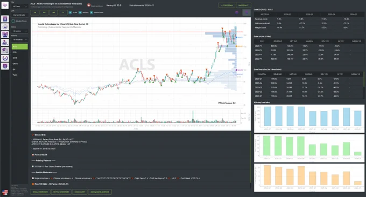Open the circular chart icon in the sidebar
Viewport: 366px width, 197px height.
[5, 27]
